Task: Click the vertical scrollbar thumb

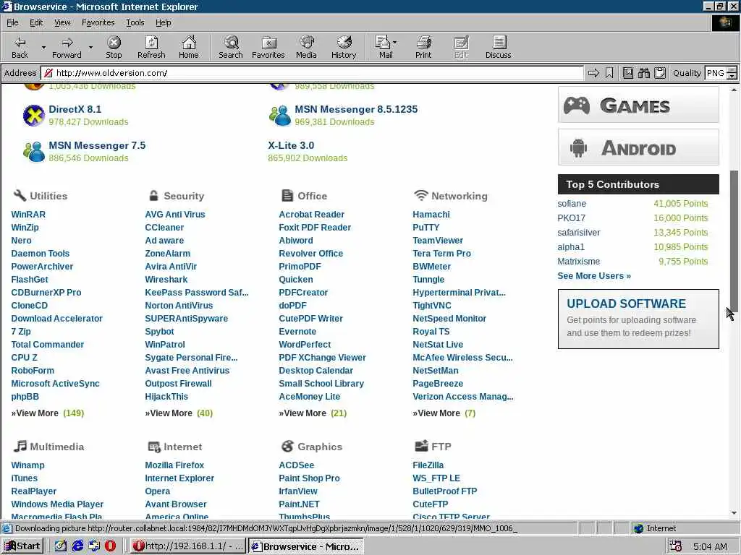Action: coord(734,241)
